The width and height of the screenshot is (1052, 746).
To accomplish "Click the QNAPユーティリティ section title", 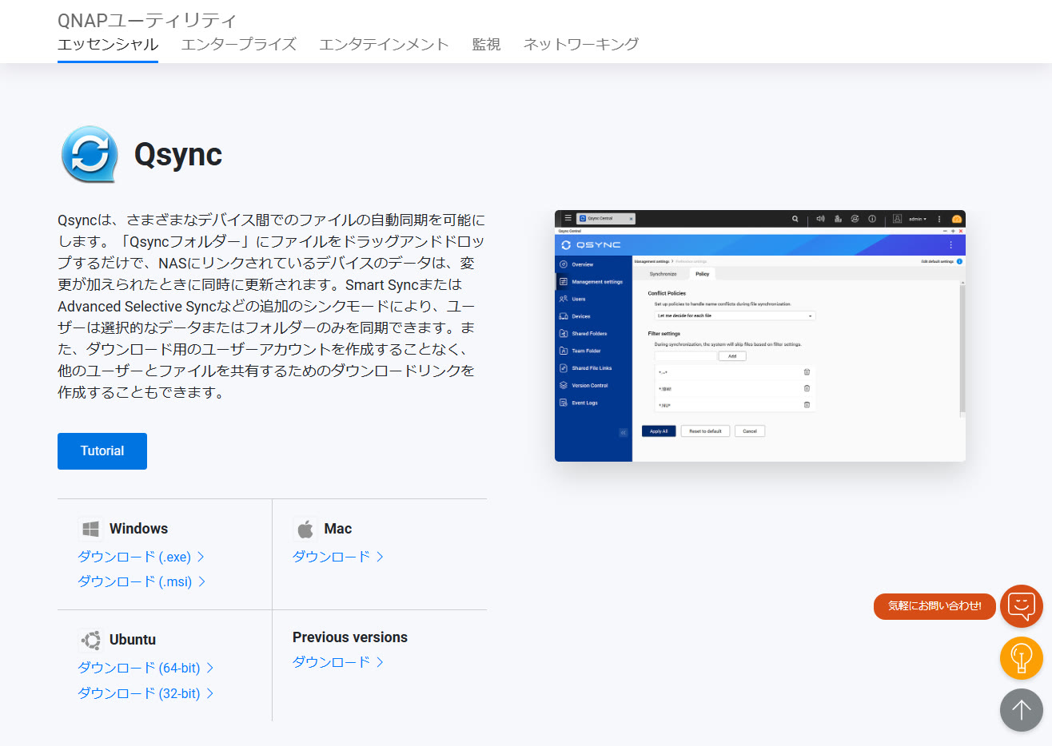I will click(x=147, y=20).
